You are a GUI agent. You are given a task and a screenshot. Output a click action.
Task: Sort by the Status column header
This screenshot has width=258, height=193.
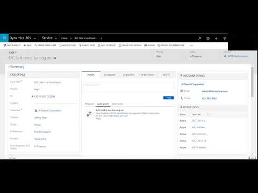coord(183,115)
